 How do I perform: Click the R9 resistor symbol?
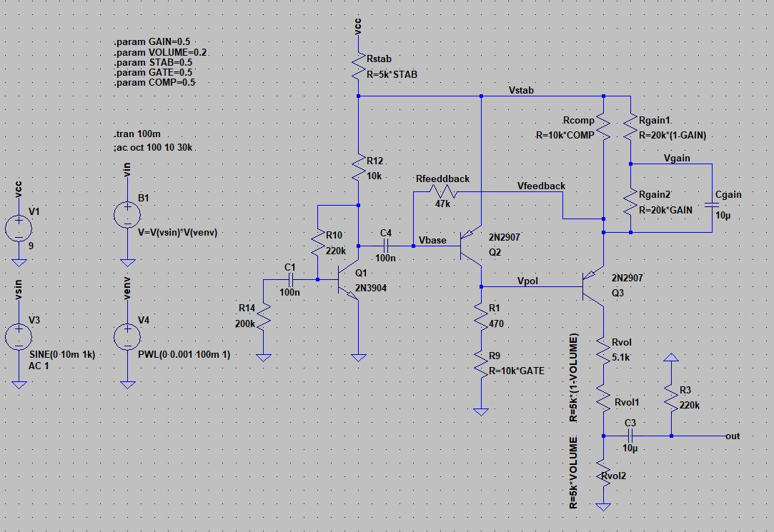click(x=481, y=363)
